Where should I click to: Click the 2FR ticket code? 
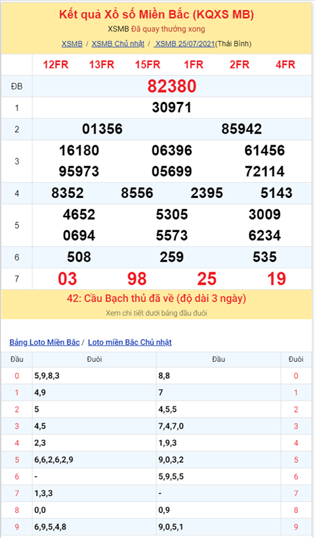(240, 64)
